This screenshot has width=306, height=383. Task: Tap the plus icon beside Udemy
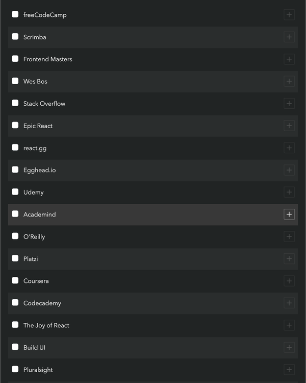289,192
